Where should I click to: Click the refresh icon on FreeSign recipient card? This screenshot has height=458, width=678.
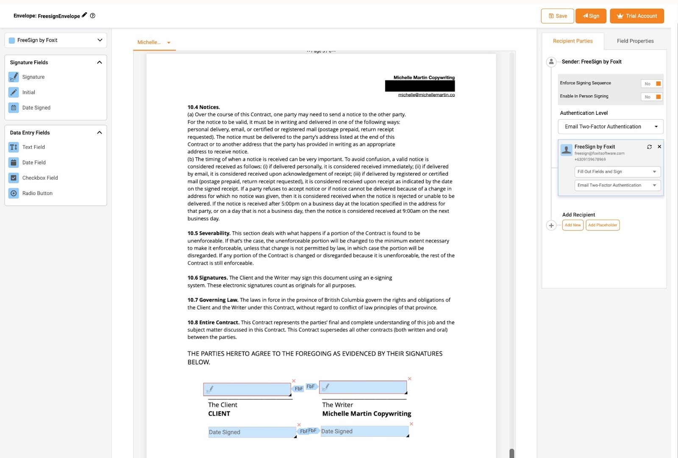tap(650, 147)
